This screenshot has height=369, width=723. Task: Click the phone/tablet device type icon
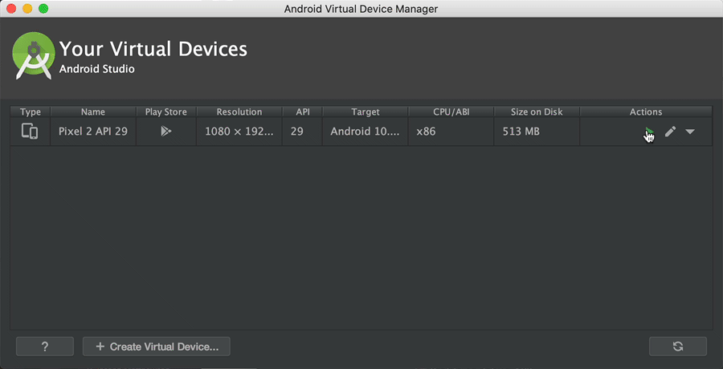click(30, 132)
